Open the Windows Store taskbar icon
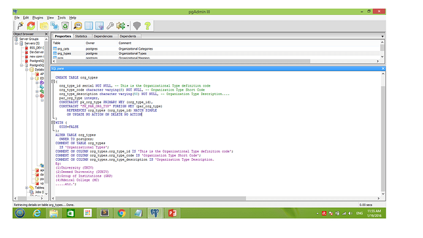This screenshot has height=238, width=423. point(70,213)
